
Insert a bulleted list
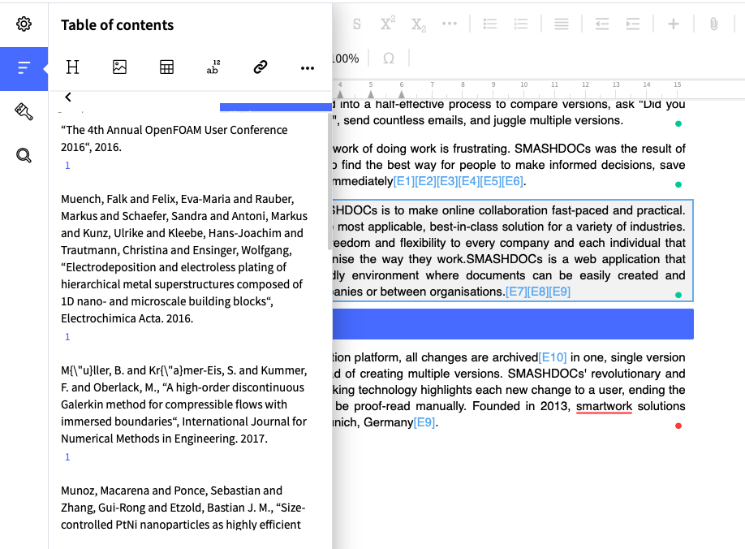(490, 24)
